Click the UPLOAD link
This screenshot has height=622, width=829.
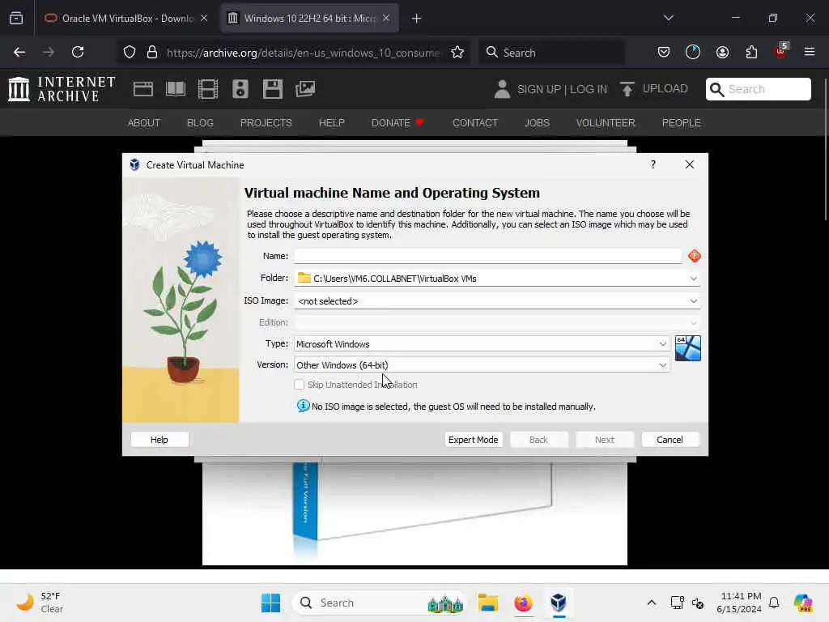[x=665, y=88]
